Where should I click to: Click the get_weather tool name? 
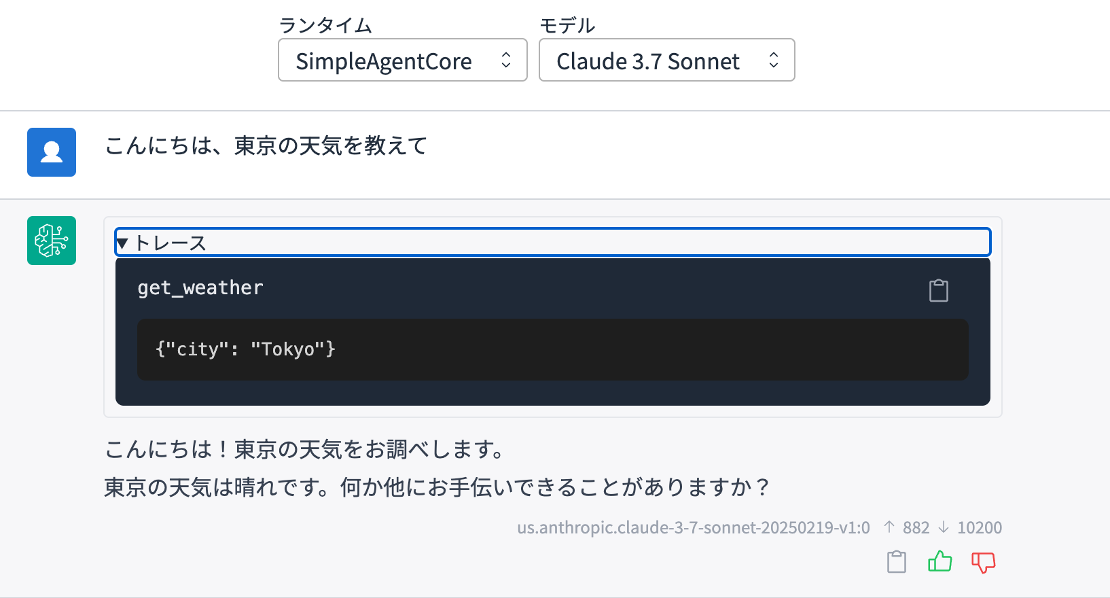[x=200, y=288]
